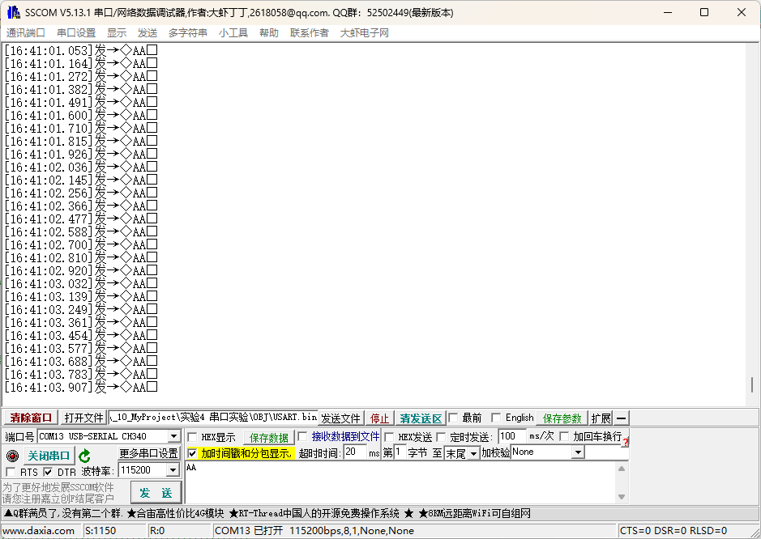Click the log line [16:41:01.053]

coord(80,50)
